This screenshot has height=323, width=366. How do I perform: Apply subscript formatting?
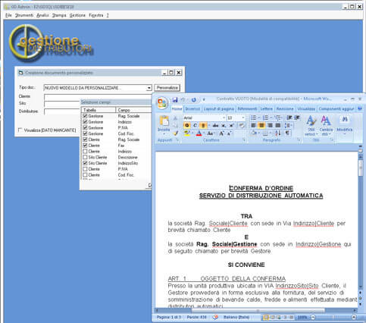[x=224, y=125]
